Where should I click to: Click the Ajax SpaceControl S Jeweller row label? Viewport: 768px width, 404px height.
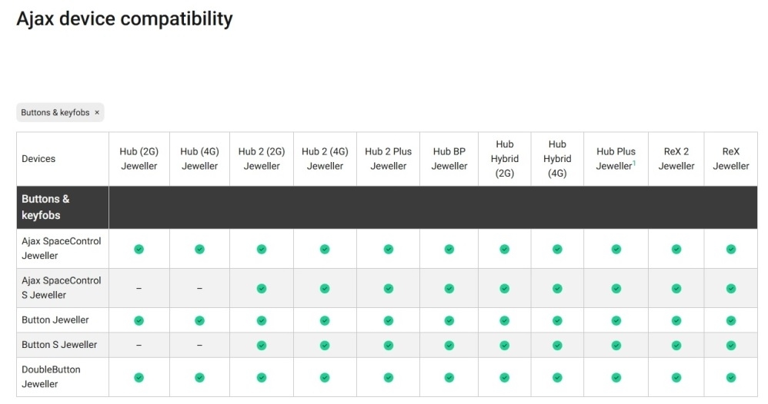click(x=61, y=288)
